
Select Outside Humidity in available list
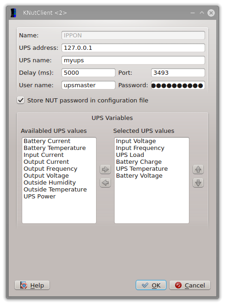[59, 182]
